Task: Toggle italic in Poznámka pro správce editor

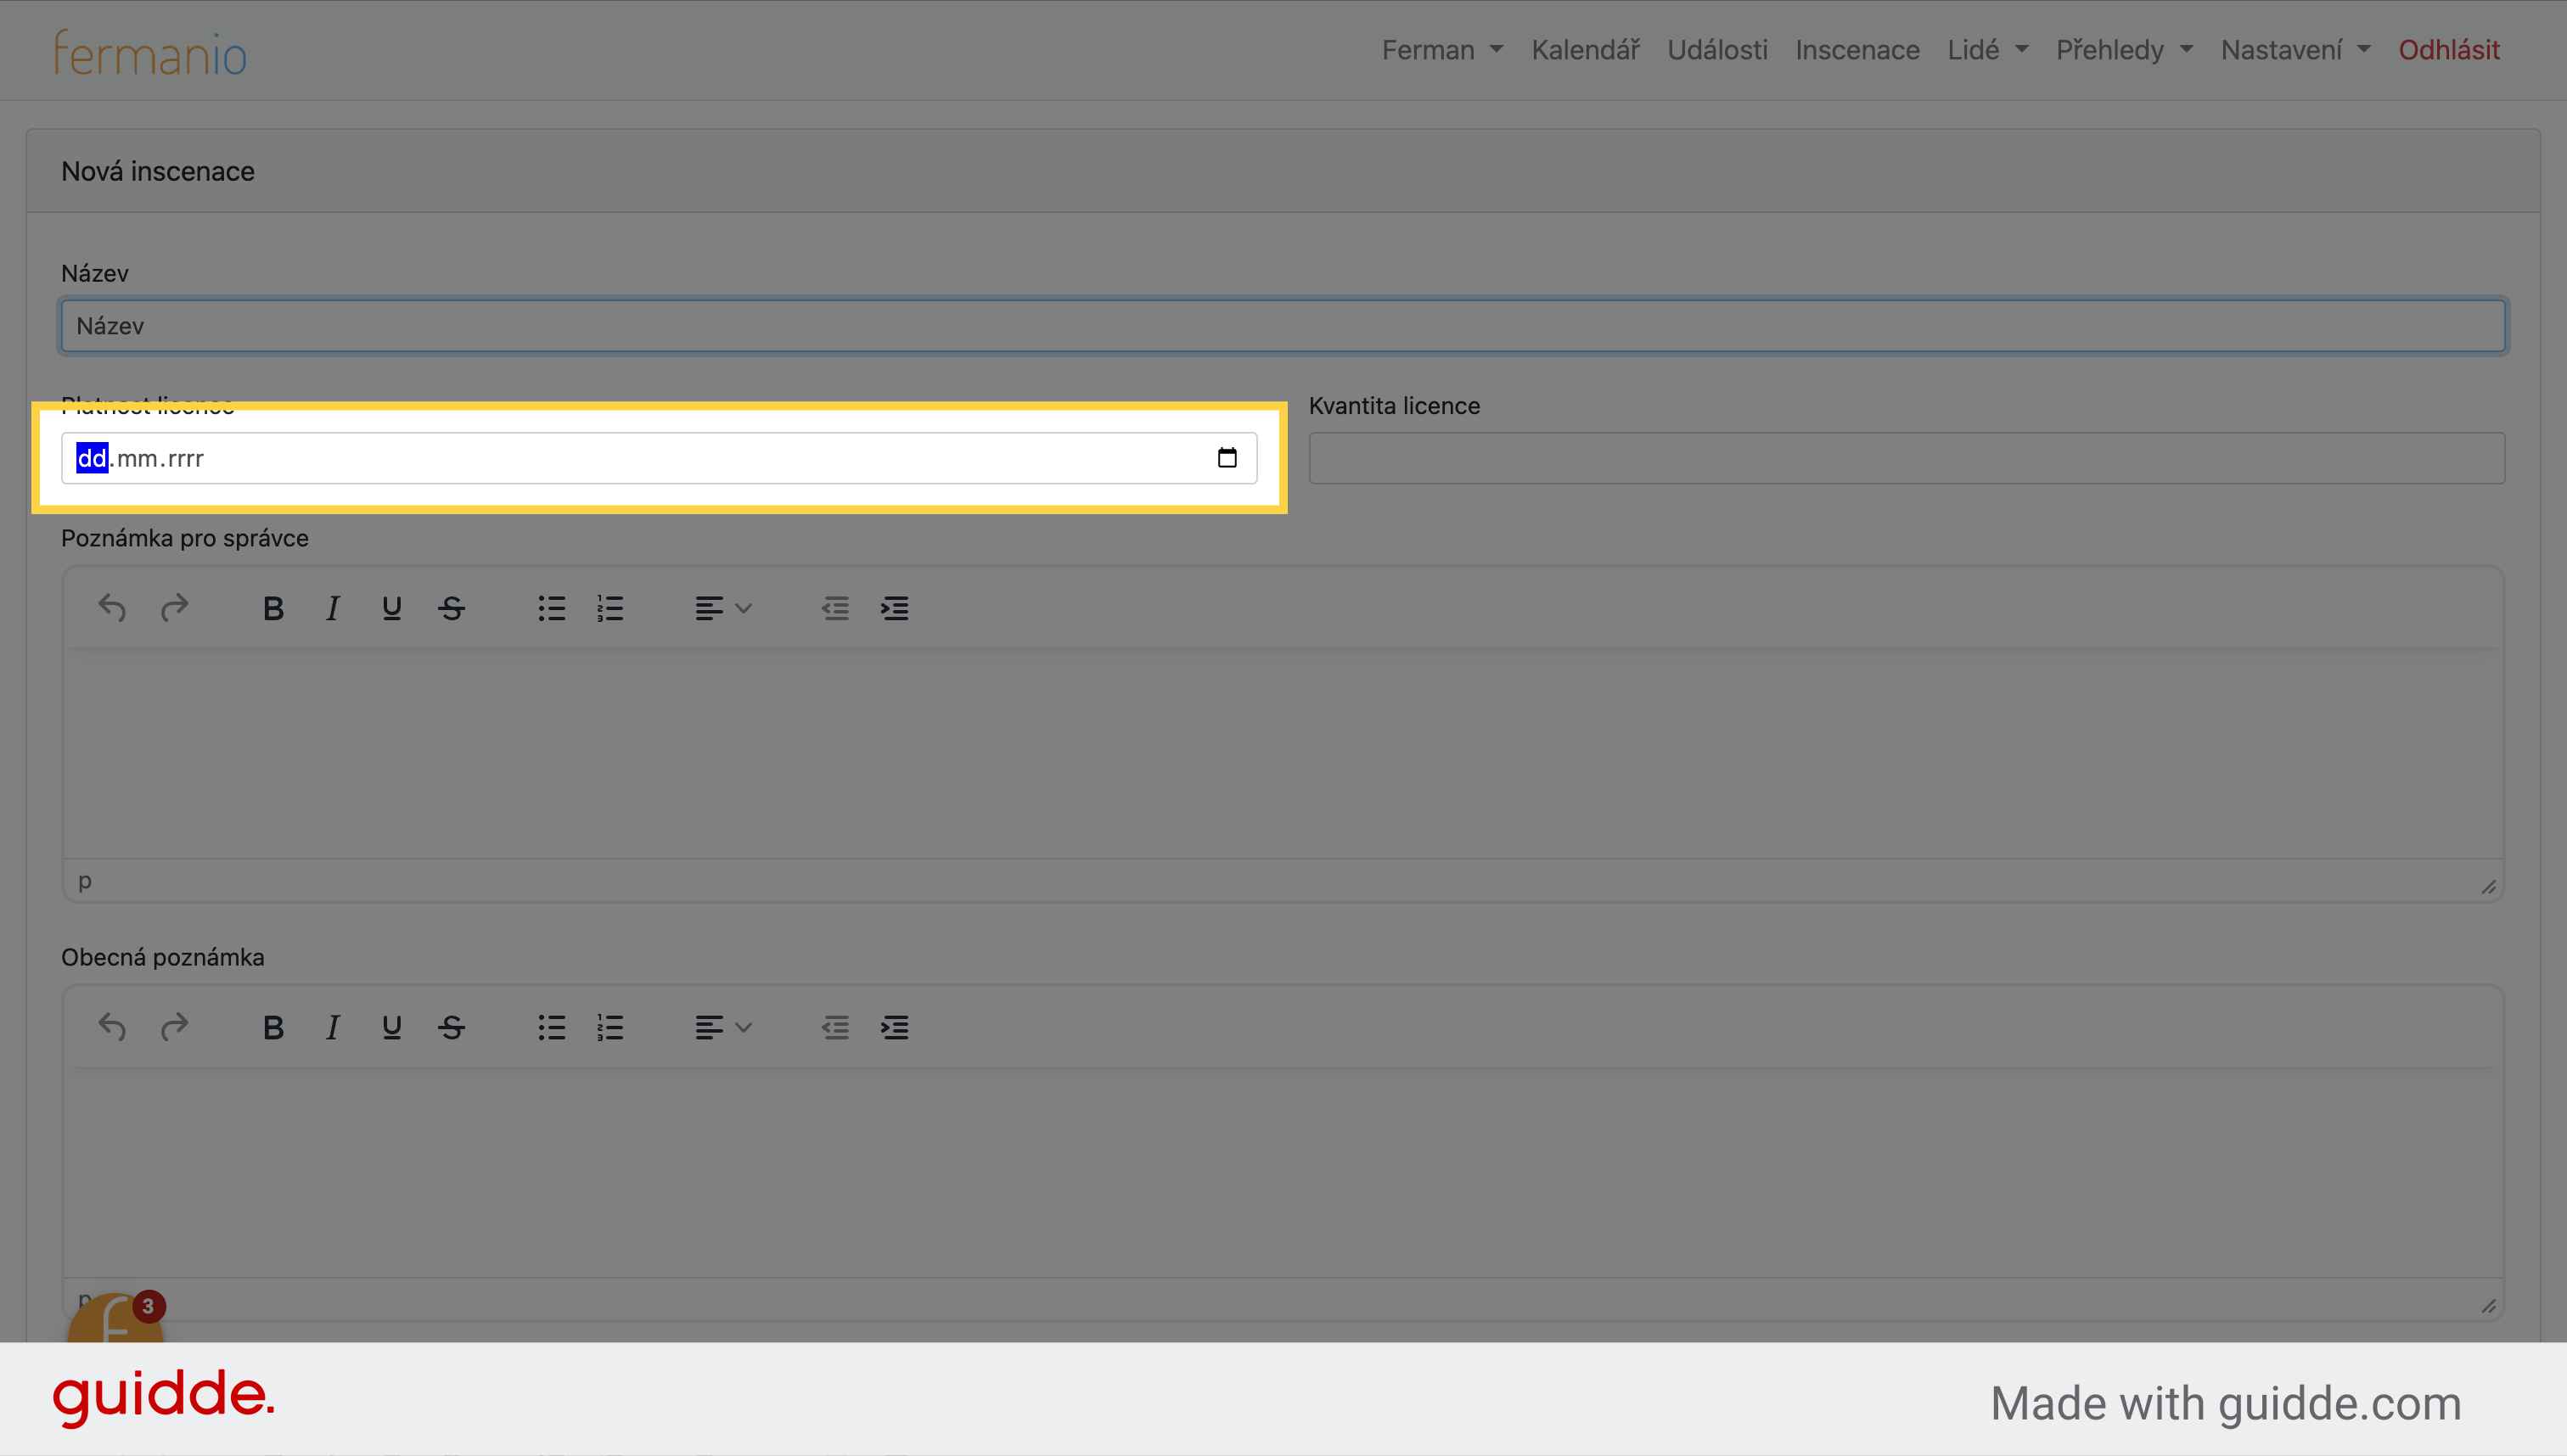Action: (x=332, y=608)
